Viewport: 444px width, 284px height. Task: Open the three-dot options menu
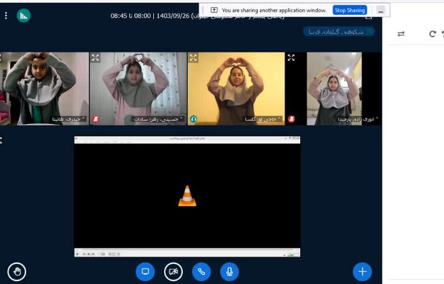click(x=6, y=16)
